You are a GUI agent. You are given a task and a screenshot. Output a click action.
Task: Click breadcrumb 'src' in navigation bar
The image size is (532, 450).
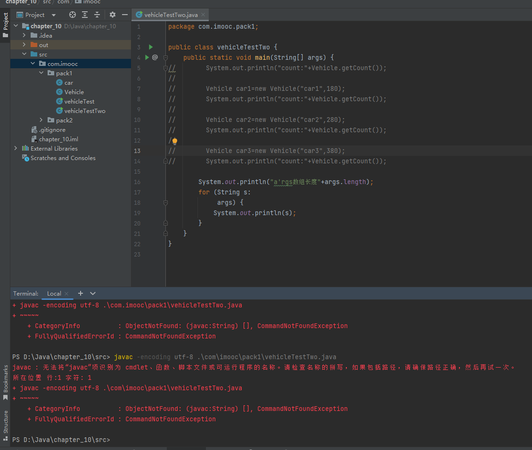coord(47,2)
